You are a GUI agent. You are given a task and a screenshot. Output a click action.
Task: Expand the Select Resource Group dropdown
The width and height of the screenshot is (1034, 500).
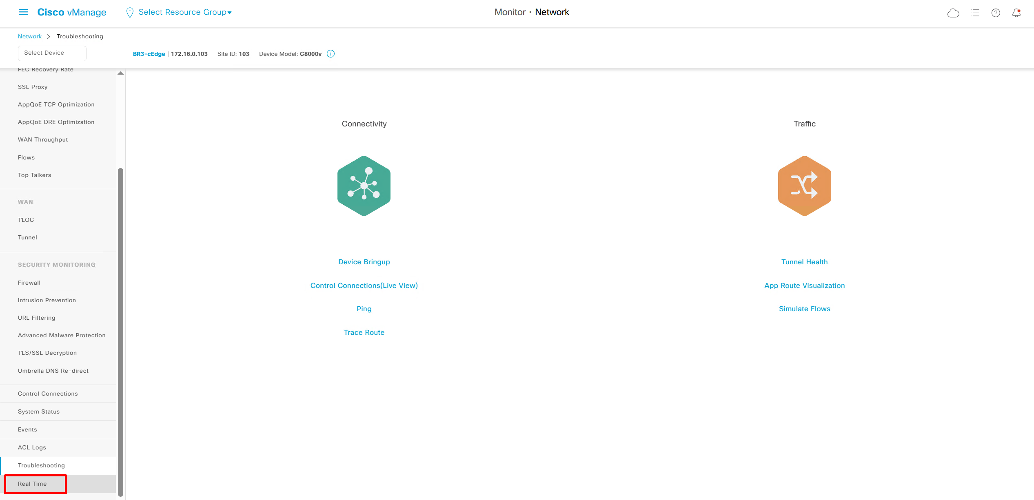point(184,12)
